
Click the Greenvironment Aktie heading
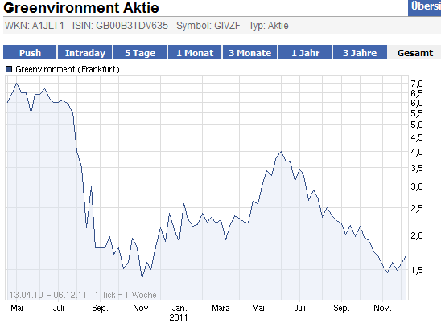[81, 7]
